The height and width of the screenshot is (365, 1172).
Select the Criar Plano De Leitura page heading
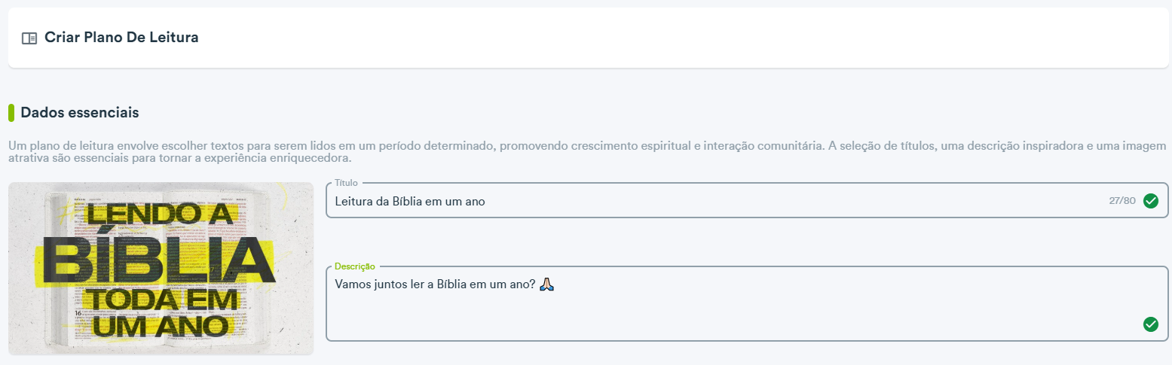(x=121, y=37)
